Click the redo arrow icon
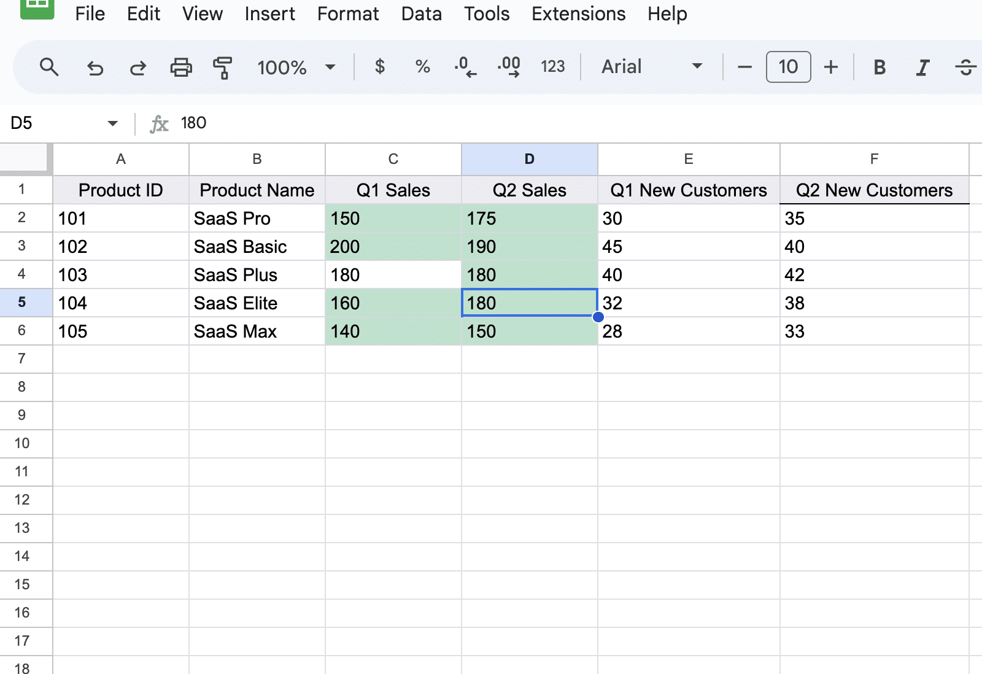The width and height of the screenshot is (982, 674). (138, 68)
